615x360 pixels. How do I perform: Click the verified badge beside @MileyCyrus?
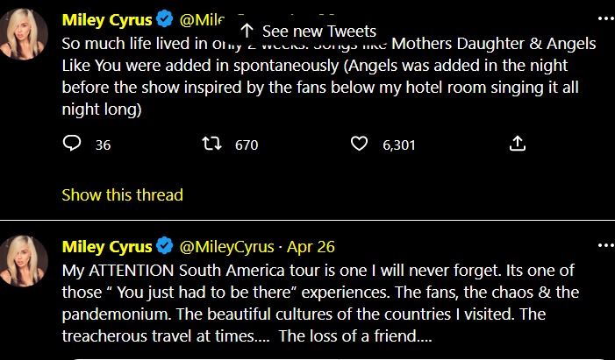tap(165, 246)
